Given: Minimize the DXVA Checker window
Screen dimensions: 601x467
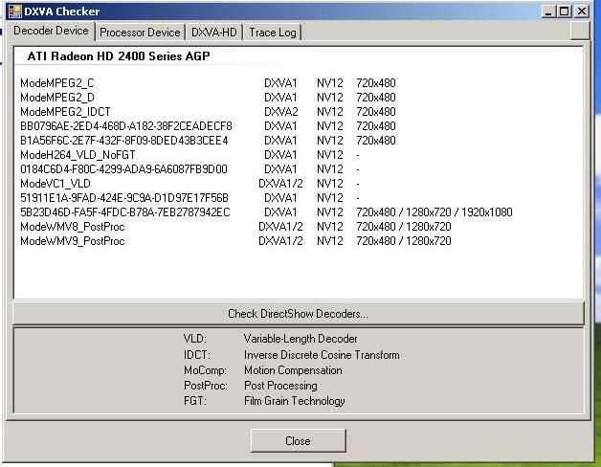Looking at the screenshot, I should coord(548,11).
